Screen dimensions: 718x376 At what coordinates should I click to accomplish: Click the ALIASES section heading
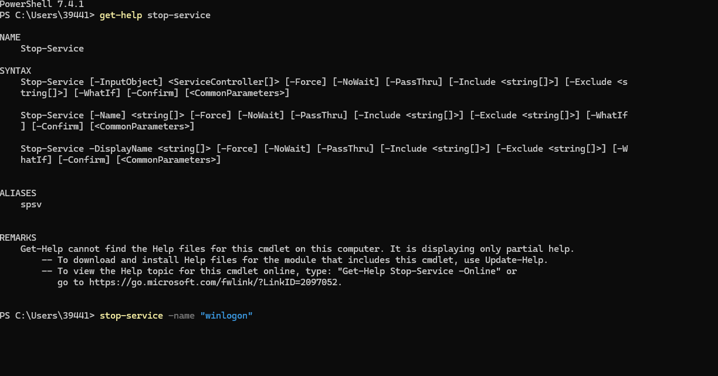[x=18, y=193]
